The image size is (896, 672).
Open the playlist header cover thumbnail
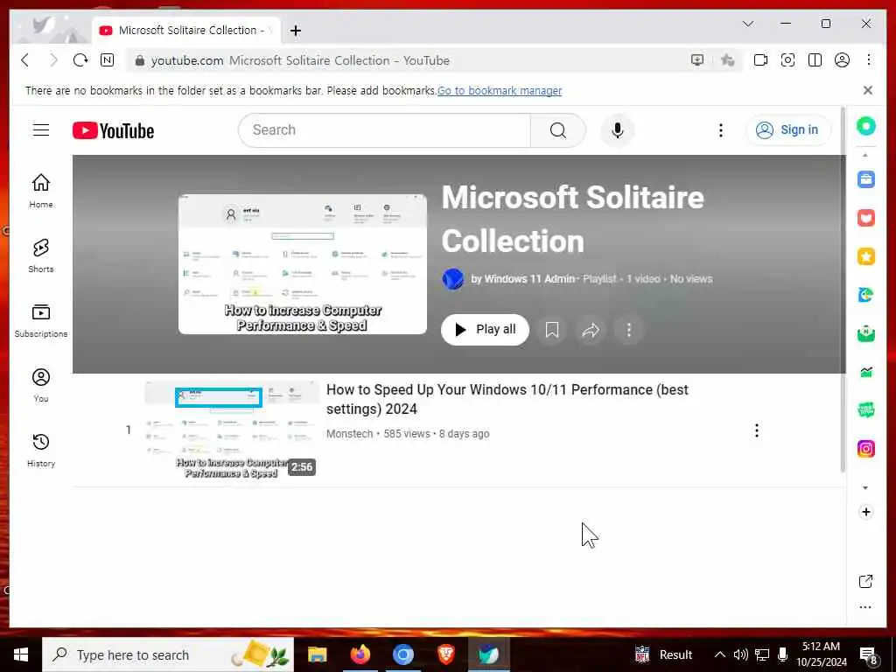pyautogui.click(x=302, y=264)
